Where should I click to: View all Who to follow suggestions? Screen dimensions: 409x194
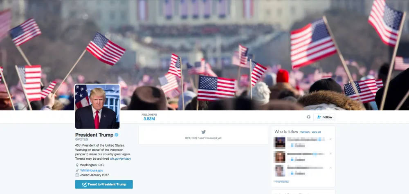pos(316,132)
